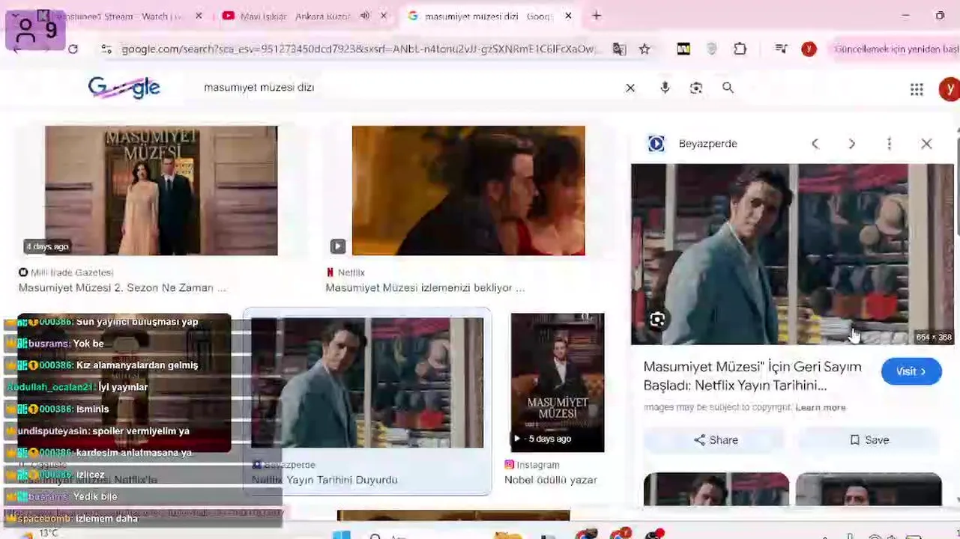Open the preview panel three-dot menu

click(889, 144)
